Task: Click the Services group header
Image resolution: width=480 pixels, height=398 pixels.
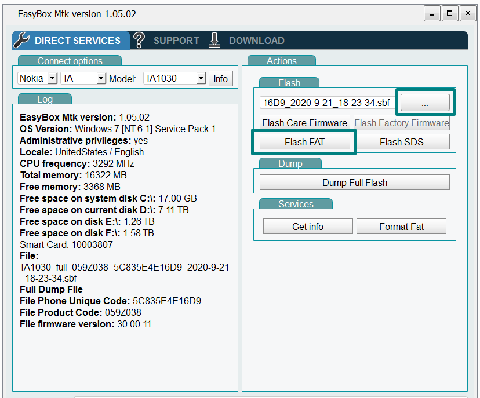Action: click(296, 204)
